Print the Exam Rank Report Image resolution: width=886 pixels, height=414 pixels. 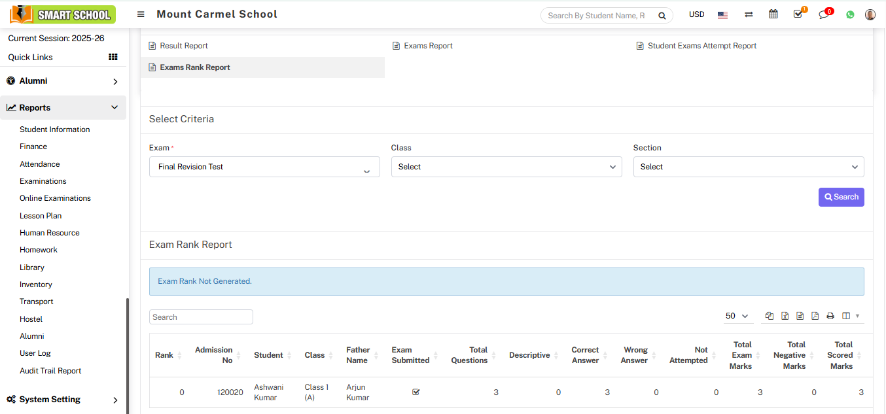(830, 316)
